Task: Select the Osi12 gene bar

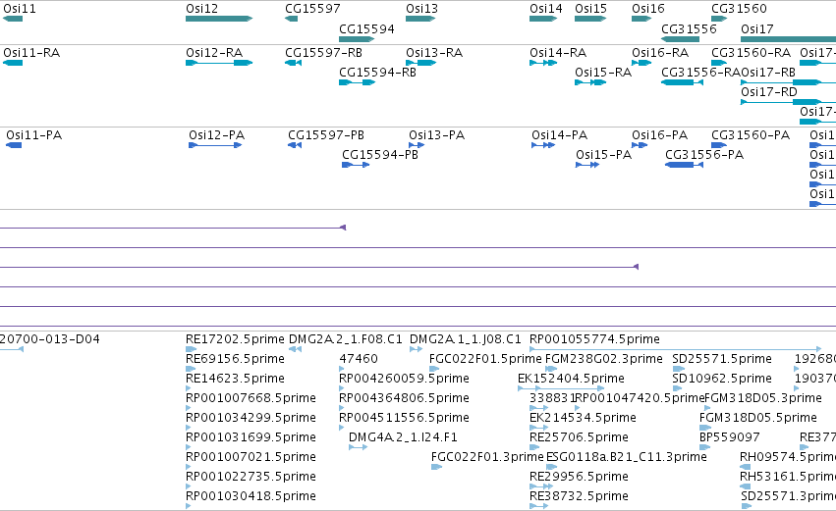Action: (219, 19)
